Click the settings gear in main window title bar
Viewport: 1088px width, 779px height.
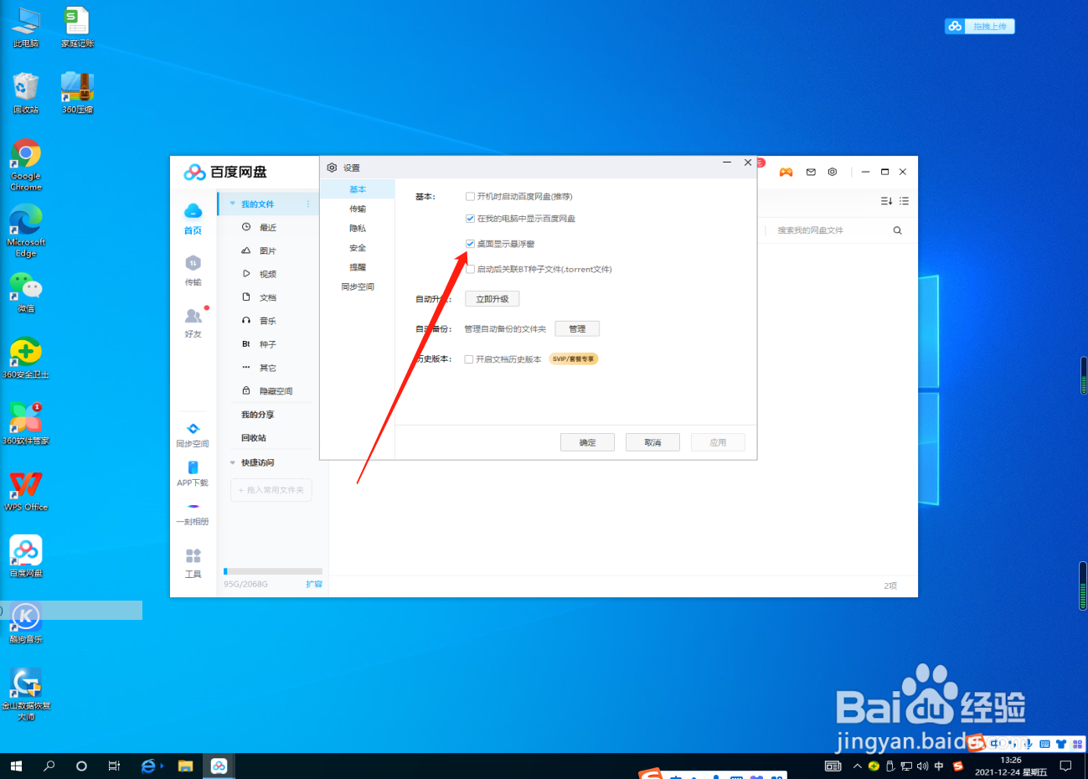click(x=832, y=172)
